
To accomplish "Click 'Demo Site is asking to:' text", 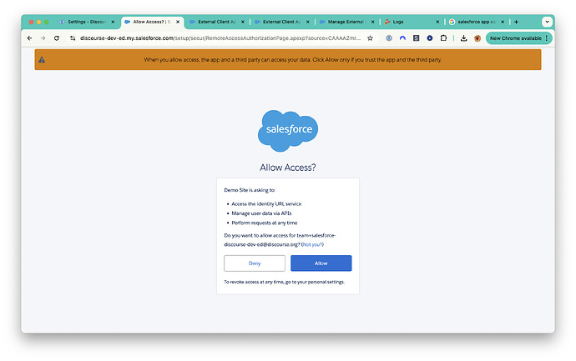I will pyautogui.click(x=250, y=190).
